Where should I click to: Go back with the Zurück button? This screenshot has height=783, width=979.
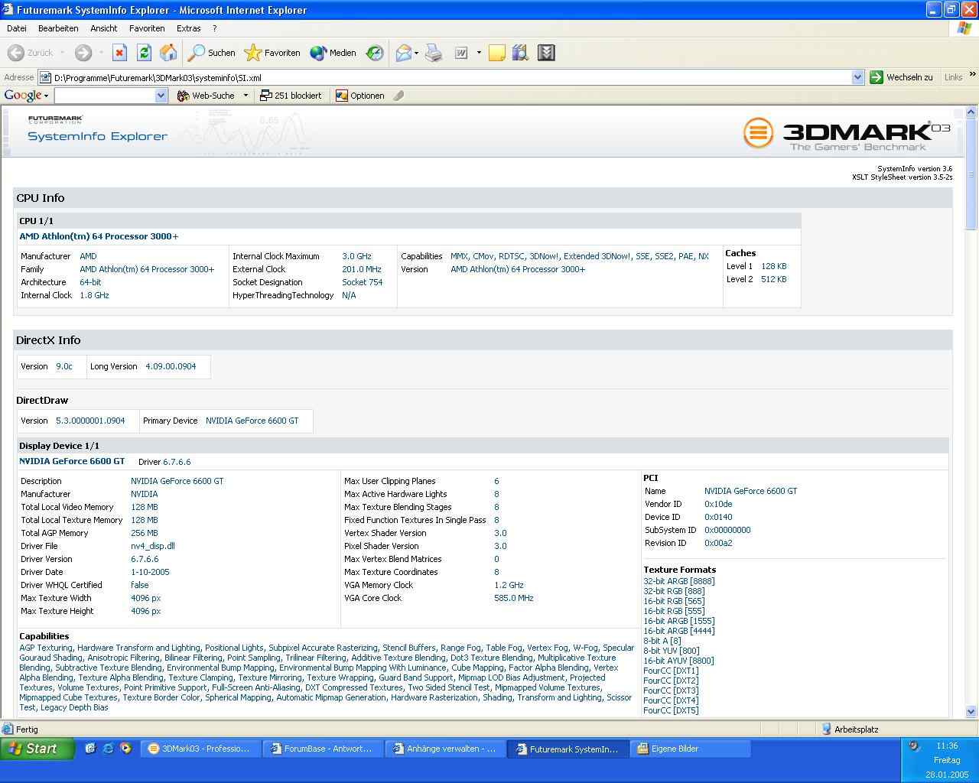pos(31,53)
